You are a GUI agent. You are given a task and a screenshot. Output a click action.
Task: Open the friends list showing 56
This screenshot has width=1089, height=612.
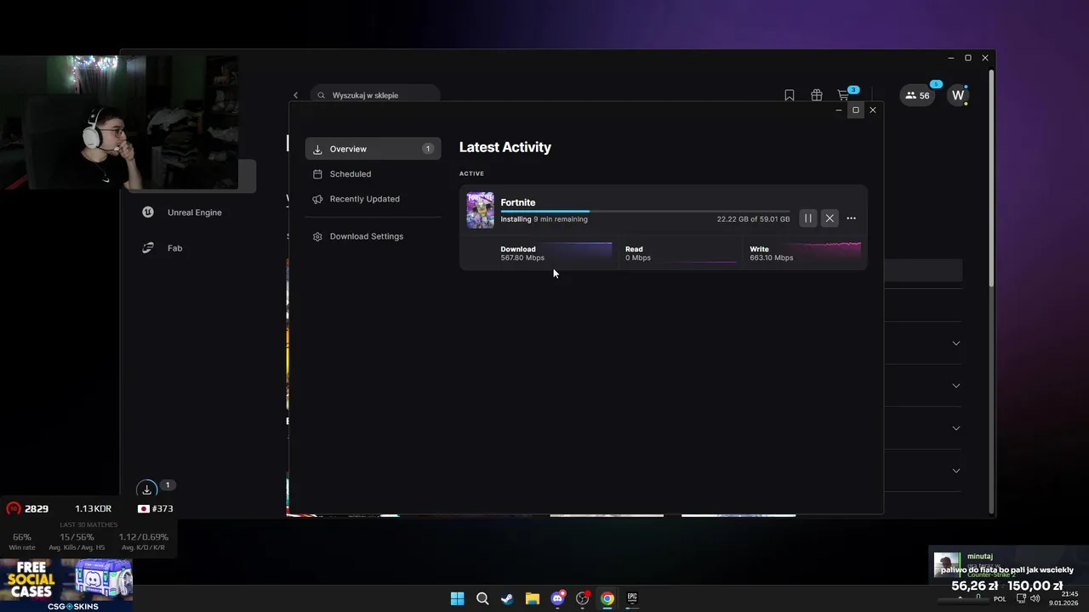(x=917, y=95)
